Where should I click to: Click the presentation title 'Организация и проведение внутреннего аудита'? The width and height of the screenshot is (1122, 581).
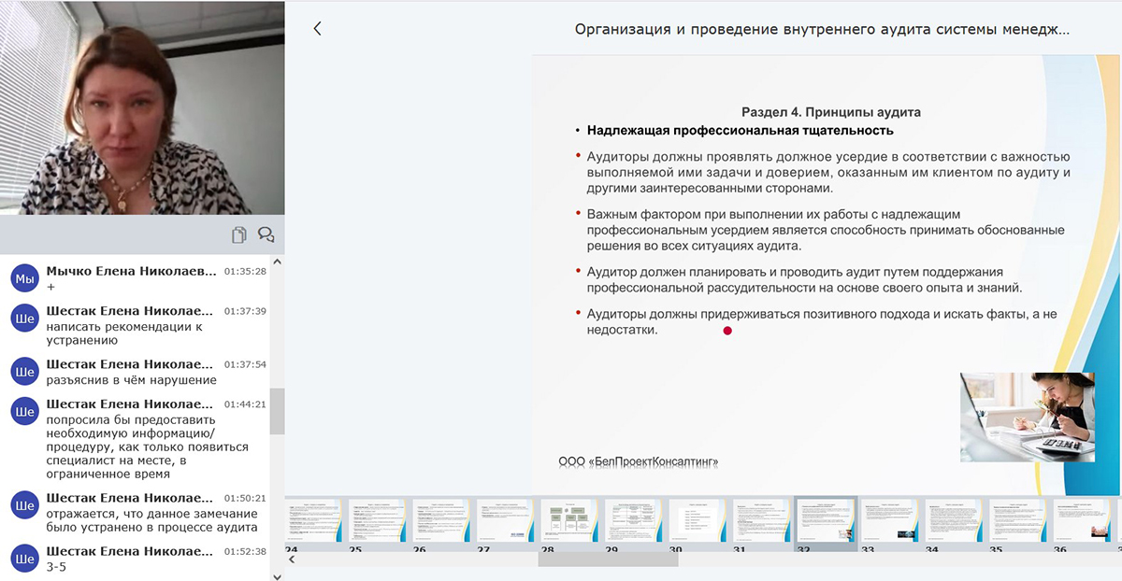point(821,29)
